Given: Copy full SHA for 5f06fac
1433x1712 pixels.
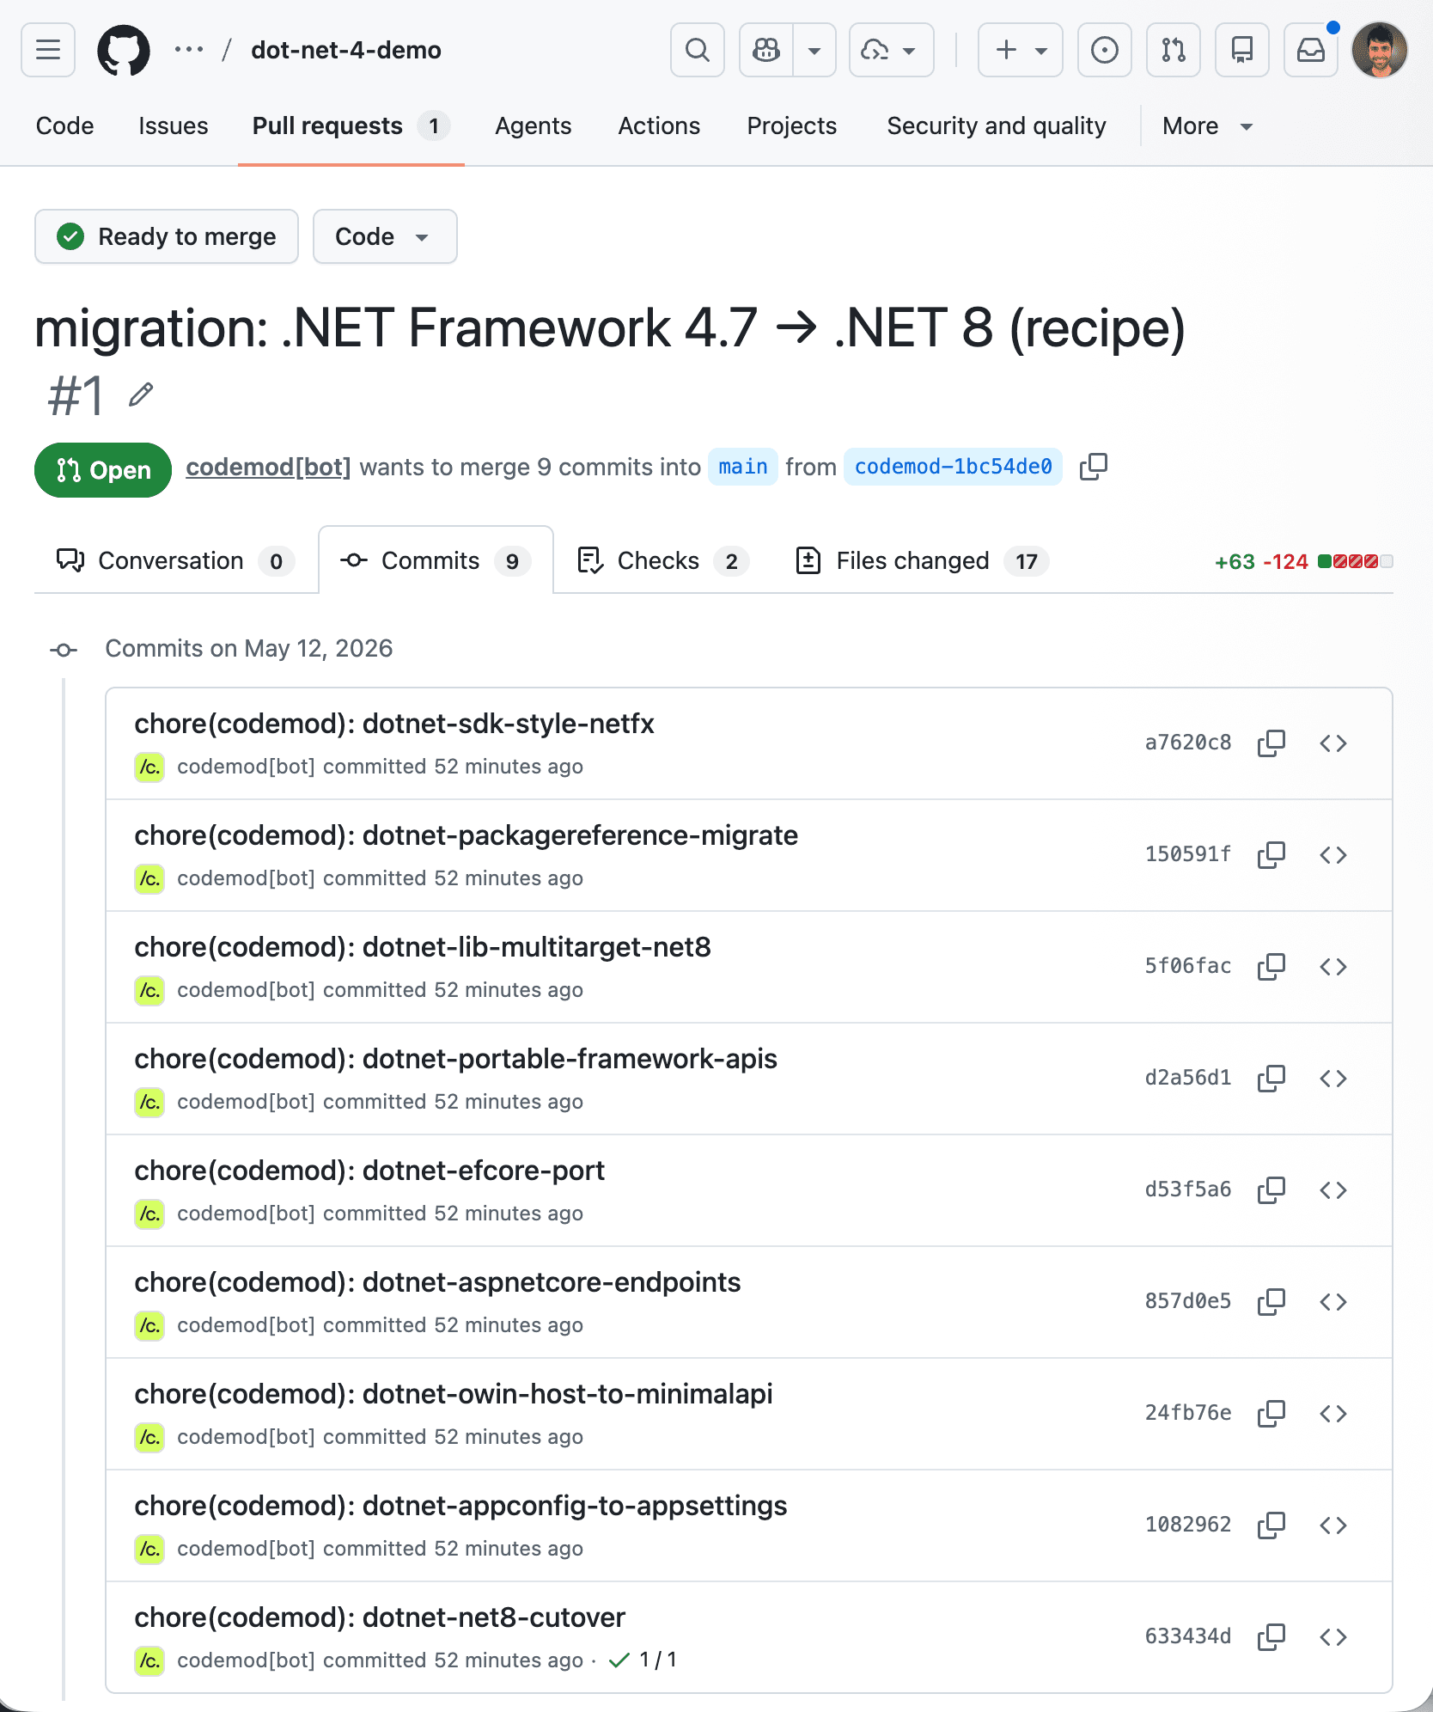Looking at the screenshot, I should (1271, 967).
